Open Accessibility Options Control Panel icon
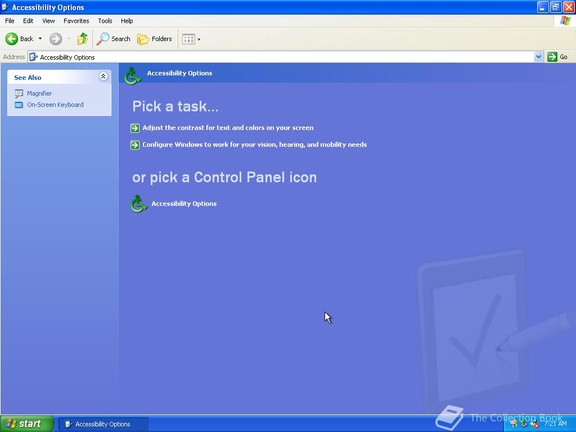Viewport: 576px width, 432px height. coord(138,204)
